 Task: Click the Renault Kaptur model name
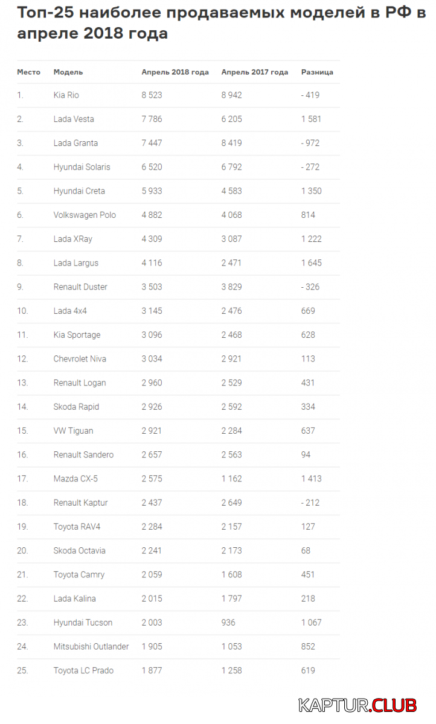80,503
